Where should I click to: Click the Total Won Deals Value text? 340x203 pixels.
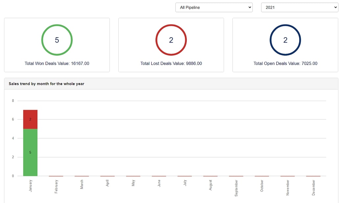(x=57, y=63)
